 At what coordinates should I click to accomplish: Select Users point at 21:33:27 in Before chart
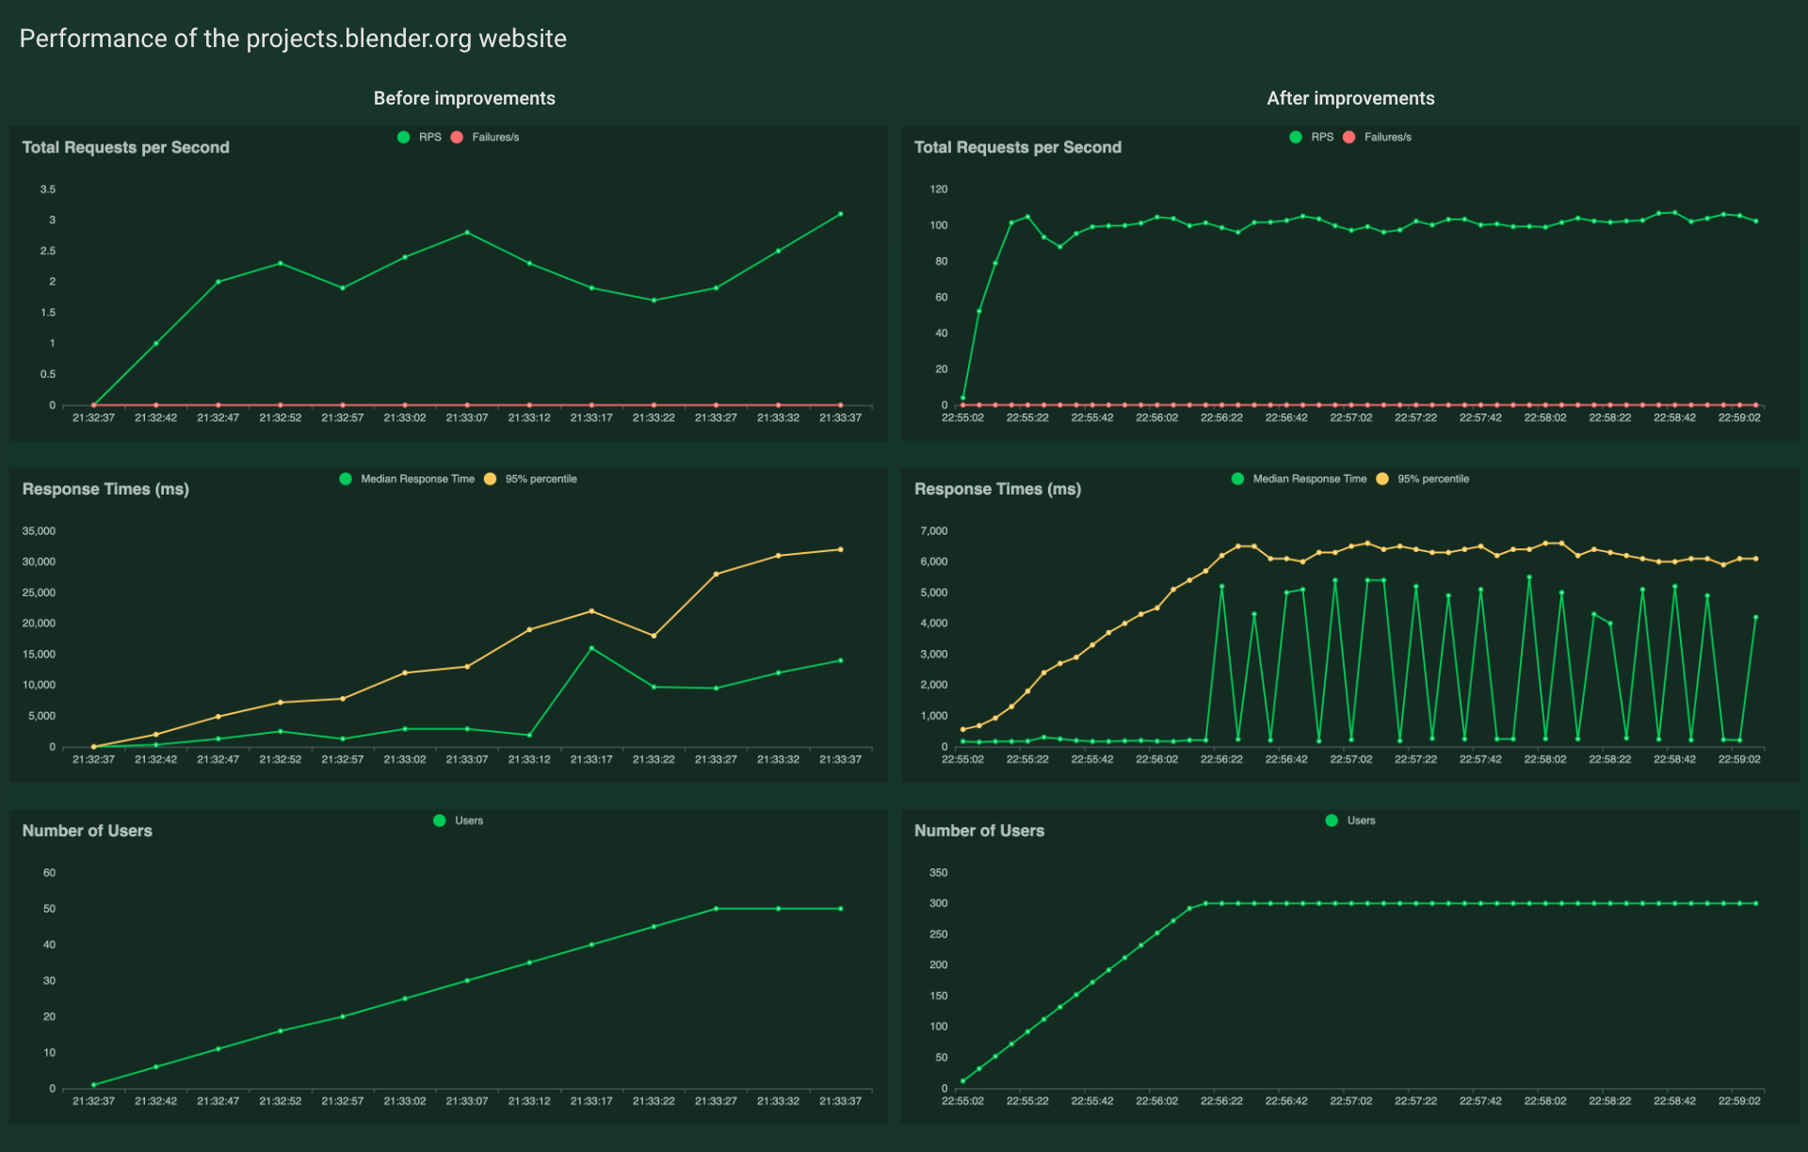click(716, 909)
